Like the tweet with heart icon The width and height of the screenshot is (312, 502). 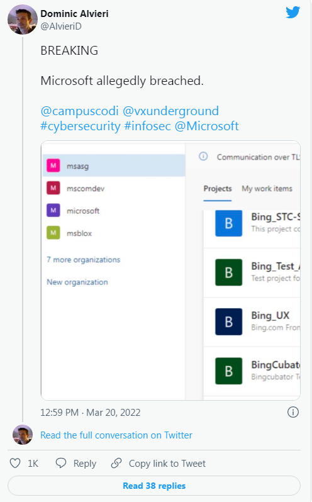coord(15,463)
